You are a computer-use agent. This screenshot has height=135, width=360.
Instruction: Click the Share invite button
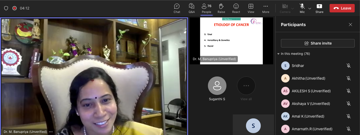click(318, 43)
